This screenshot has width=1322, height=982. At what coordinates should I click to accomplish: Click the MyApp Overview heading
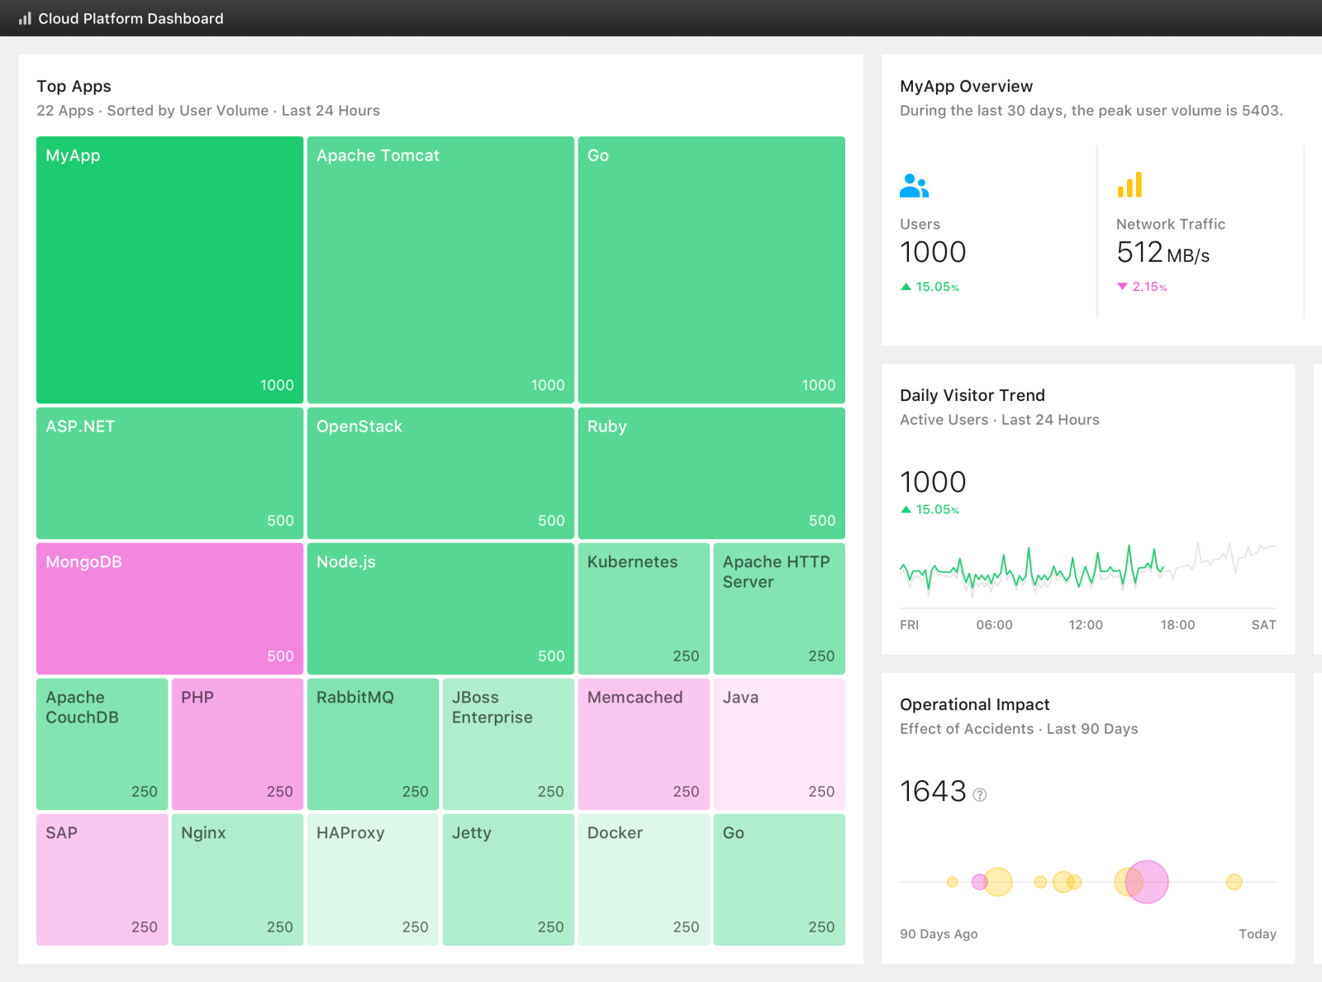pyautogui.click(x=966, y=86)
